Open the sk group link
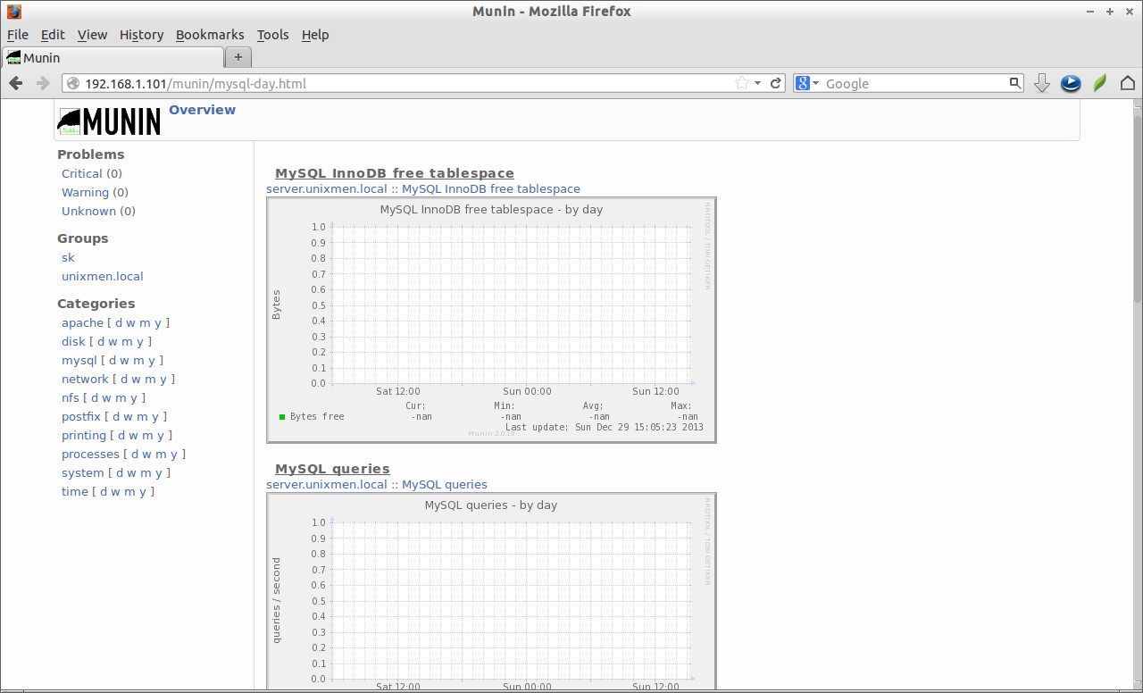The height and width of the screenshot is (693, 1143). pyautogui.click(x=68, y=257)
